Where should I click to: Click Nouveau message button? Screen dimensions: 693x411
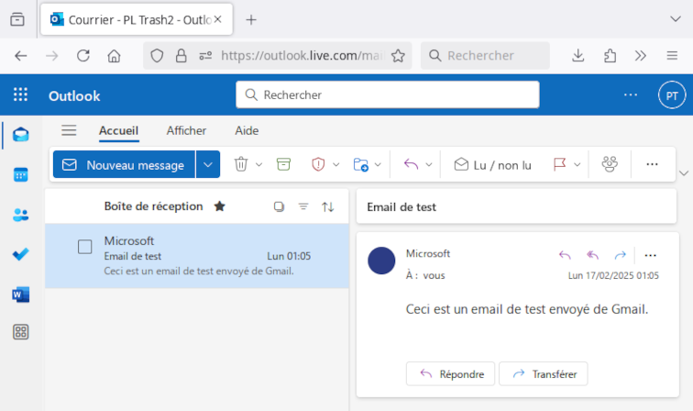point(124,164)
